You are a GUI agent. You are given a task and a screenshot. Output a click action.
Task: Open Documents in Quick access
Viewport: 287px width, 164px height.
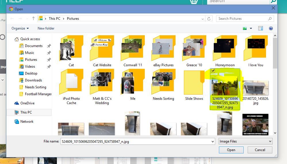pyautogui.click(x=34, y=46)
